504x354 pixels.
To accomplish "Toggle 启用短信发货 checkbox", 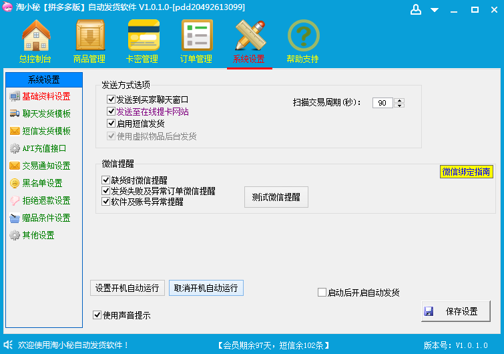I will tap(111, 123).
